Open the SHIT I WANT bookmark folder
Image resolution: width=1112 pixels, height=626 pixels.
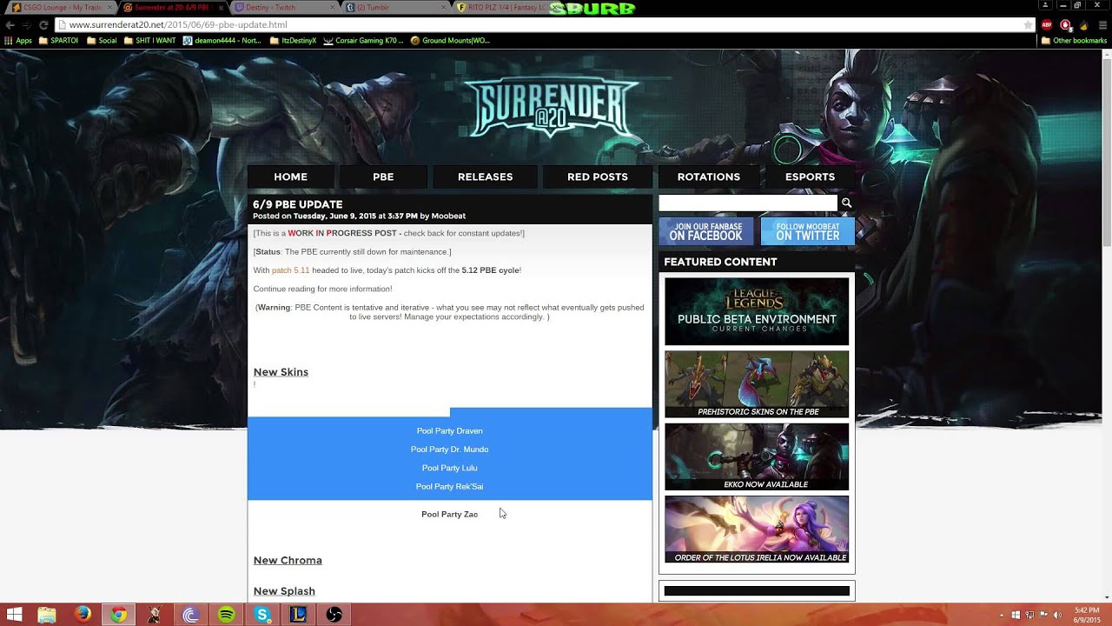coord(149,41)
